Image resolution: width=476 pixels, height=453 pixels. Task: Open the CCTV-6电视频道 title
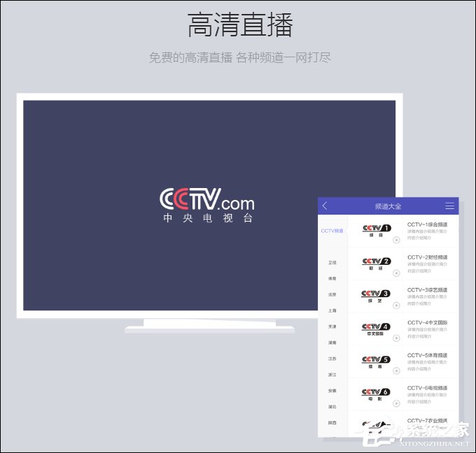point(427,388)
